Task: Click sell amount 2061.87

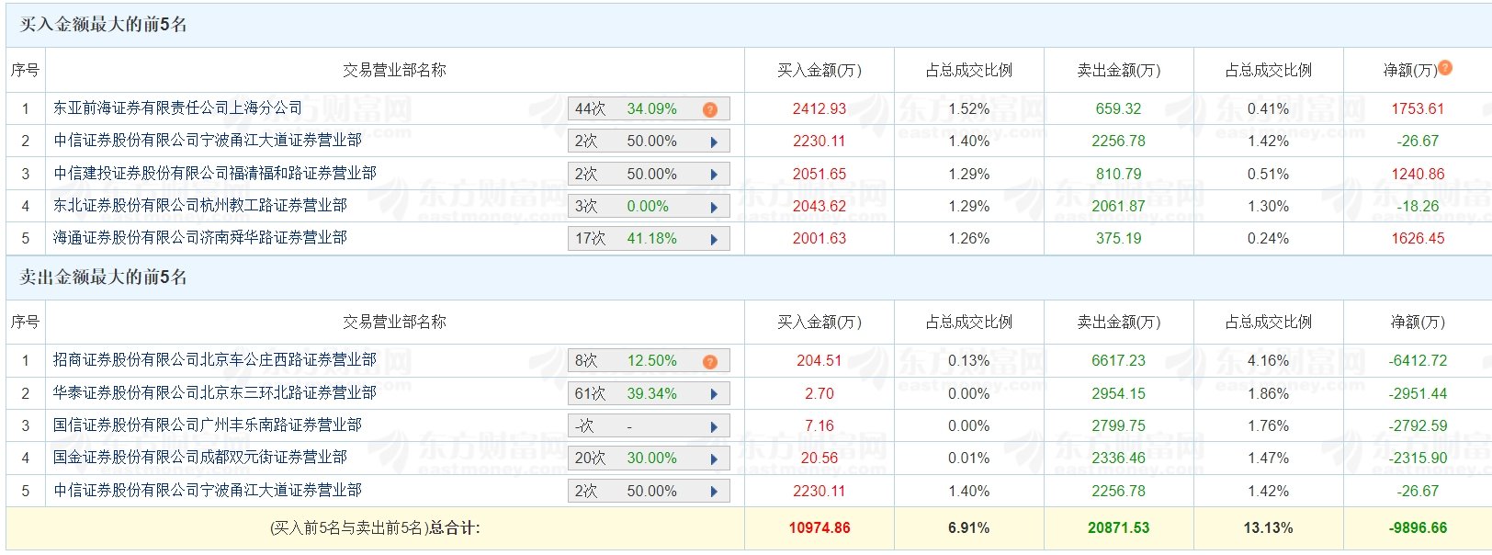Action: tap(1118, 206)
